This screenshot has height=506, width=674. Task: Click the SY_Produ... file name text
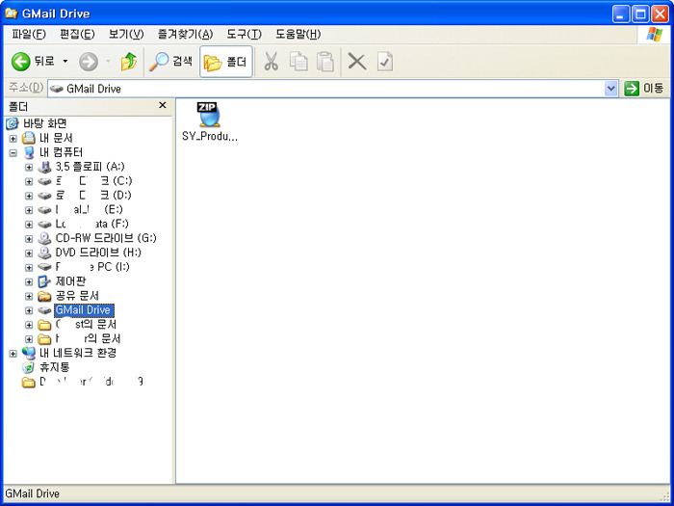210,137
